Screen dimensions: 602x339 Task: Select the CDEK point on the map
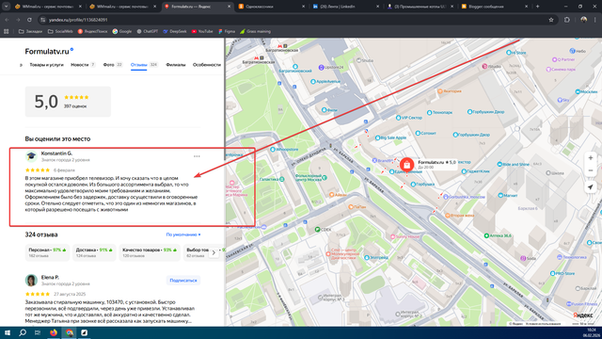coord(323,230)
